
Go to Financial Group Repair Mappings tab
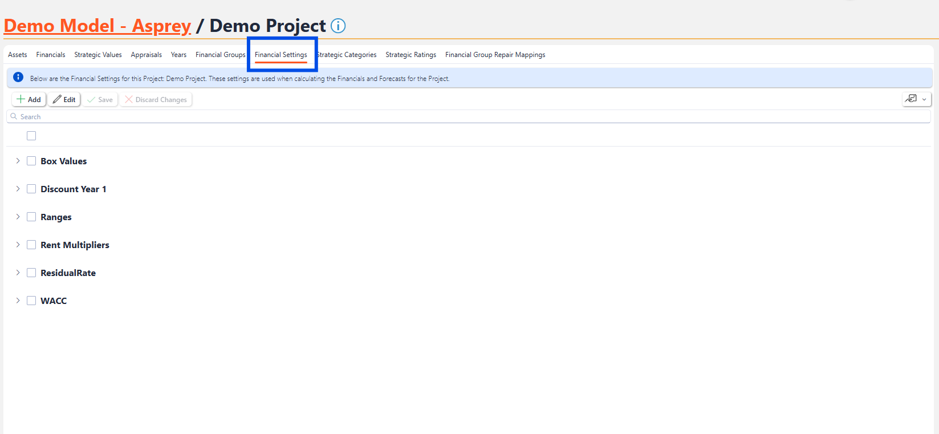tap(495, 55)
